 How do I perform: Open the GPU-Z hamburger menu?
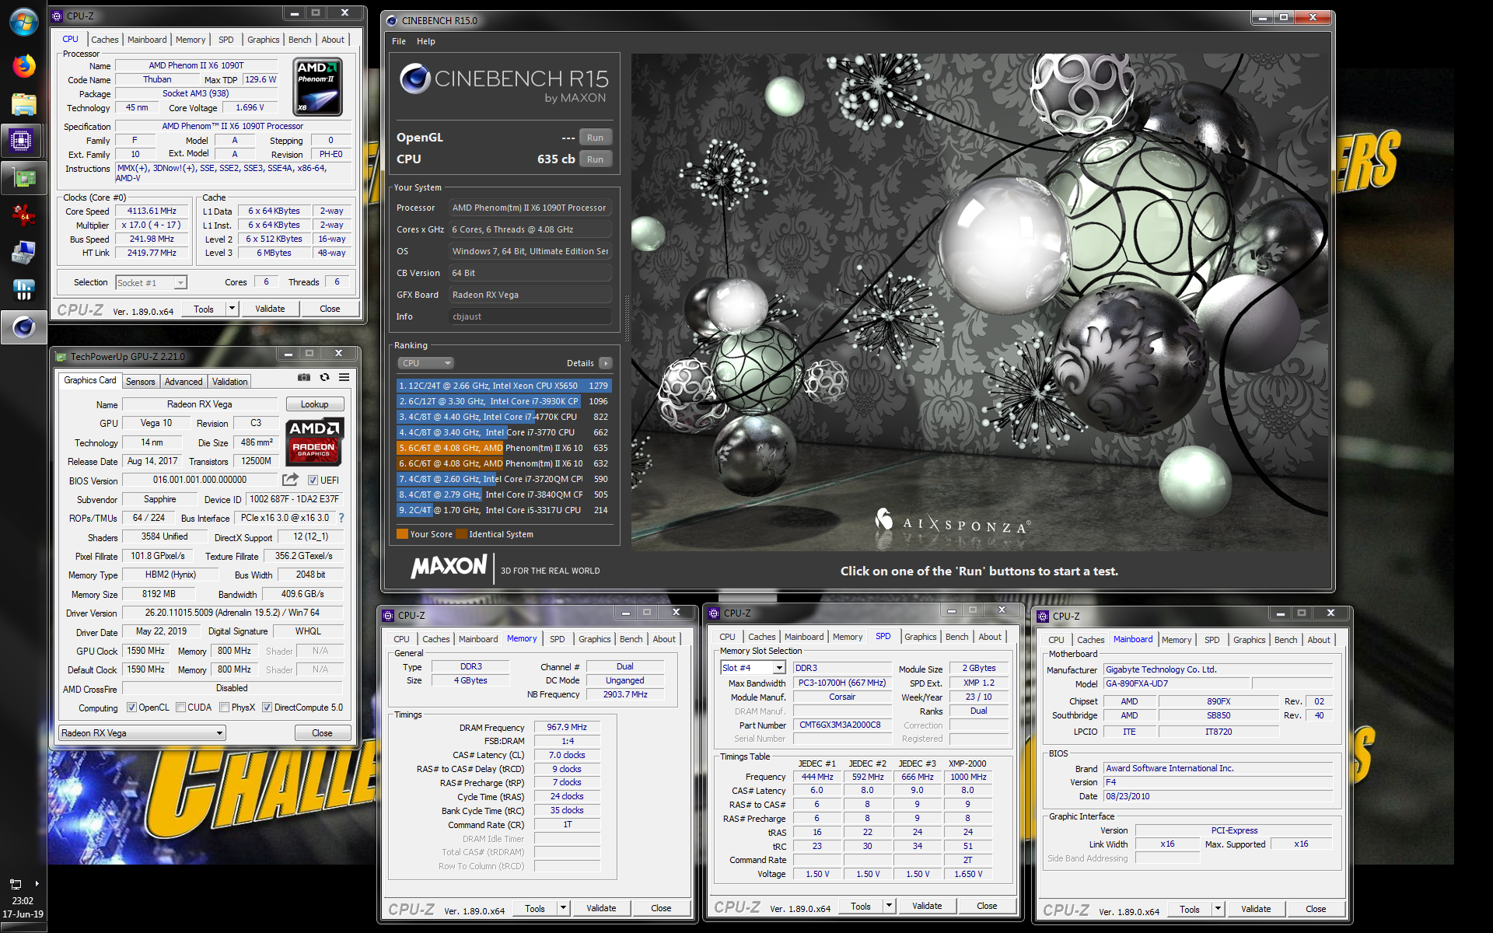(344, 377)
